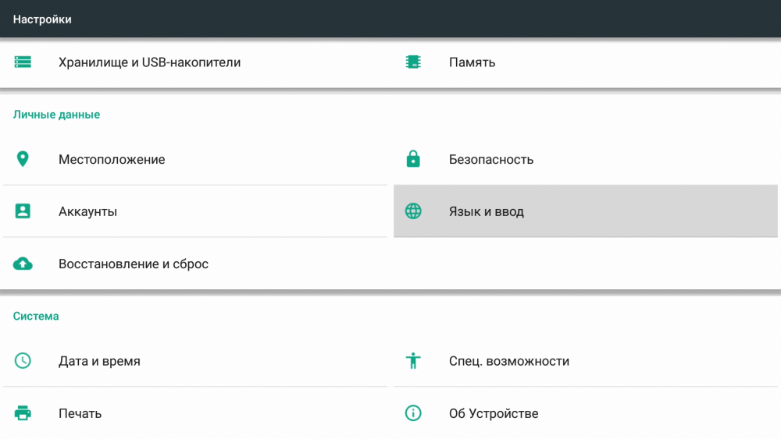Screen dimensions: 781x439
Task: Open Дата и время settings
Action: 99,361
